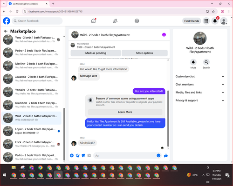
Task: Click the message text field
Action: 125,155
